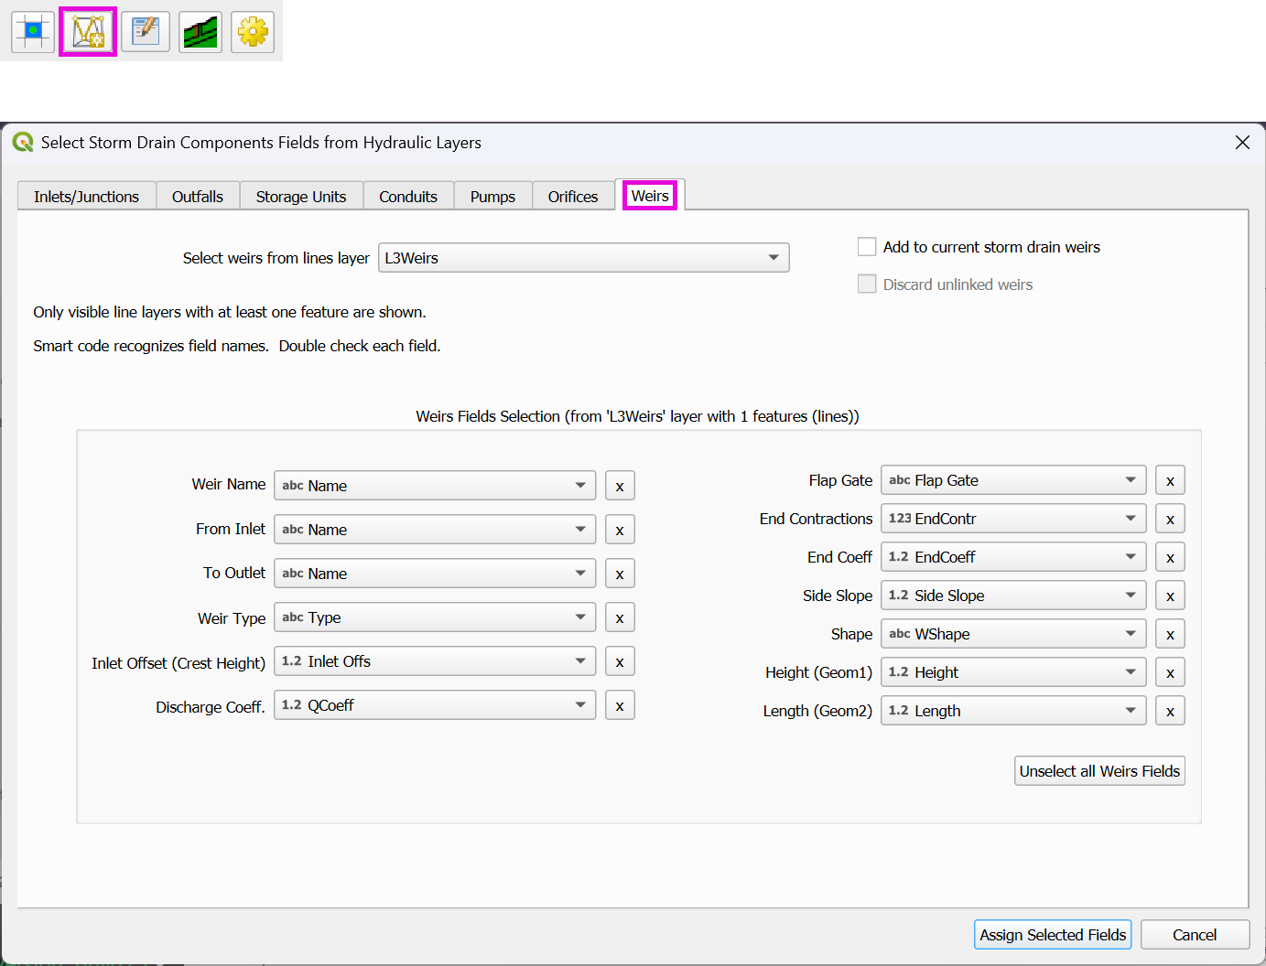Toggle the Discard unlinked weirs checkbox
This screenshot has height=966, width=1266.
867,284
